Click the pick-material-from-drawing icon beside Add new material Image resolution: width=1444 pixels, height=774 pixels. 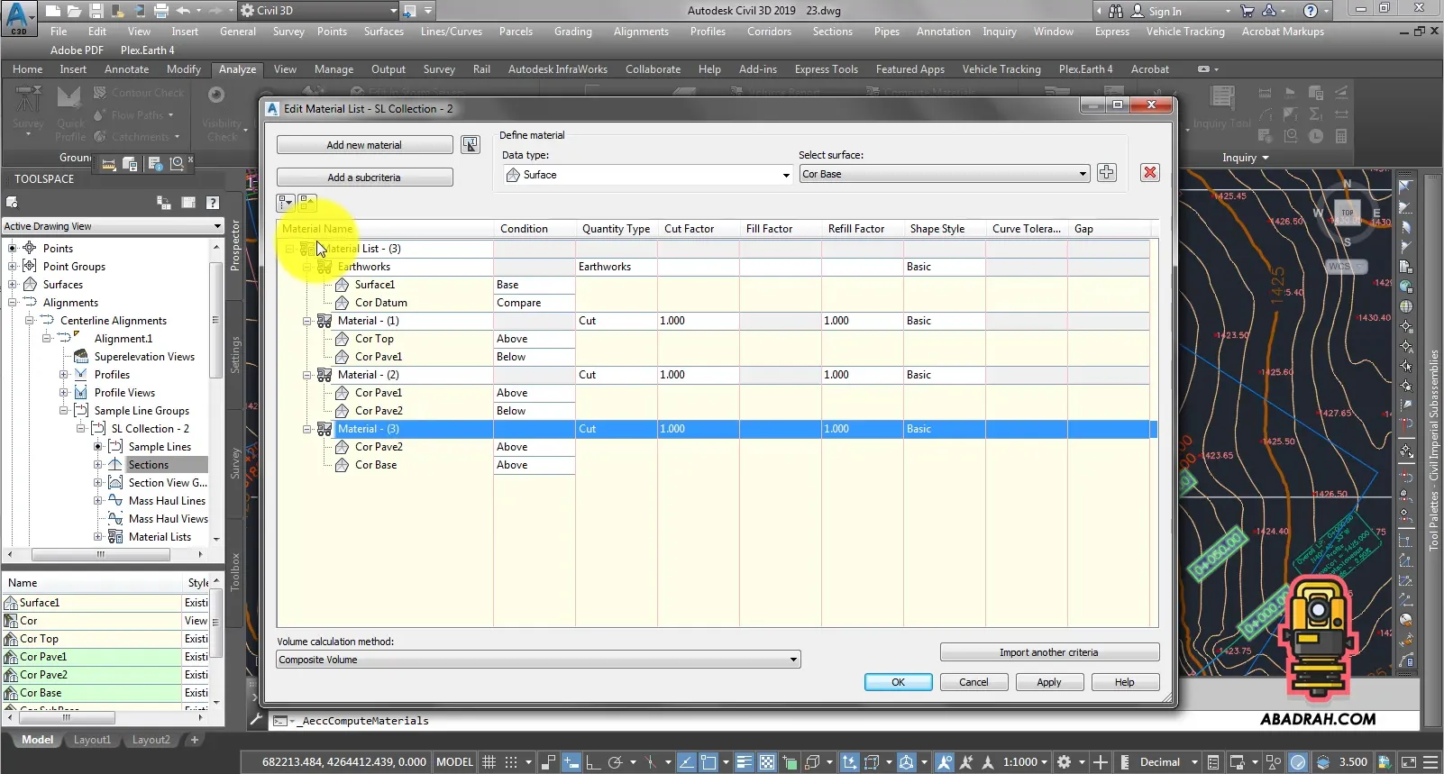coord(471,145)
